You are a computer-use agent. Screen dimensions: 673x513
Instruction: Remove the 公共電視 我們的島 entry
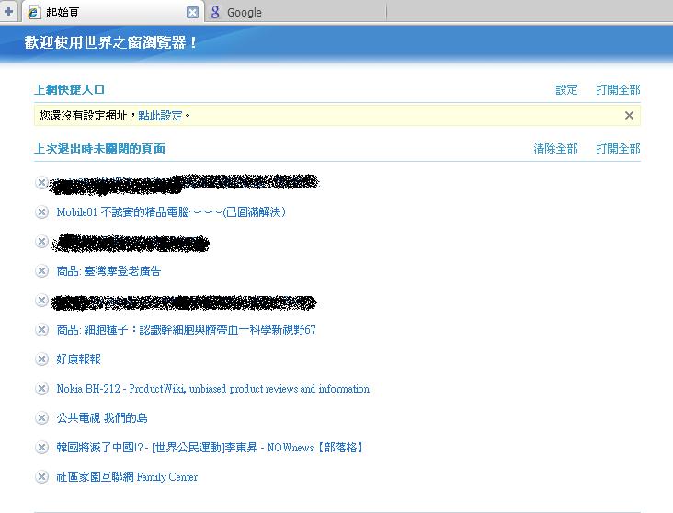(41, 417)
